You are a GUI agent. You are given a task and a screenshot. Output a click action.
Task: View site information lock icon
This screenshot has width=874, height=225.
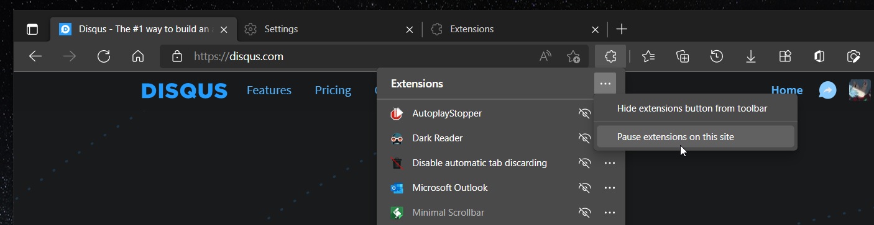[x=177, y=56]
